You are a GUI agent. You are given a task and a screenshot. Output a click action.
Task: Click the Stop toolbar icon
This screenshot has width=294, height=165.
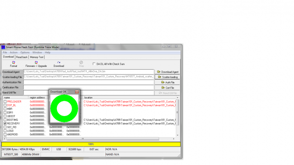(x=81, y=64)
